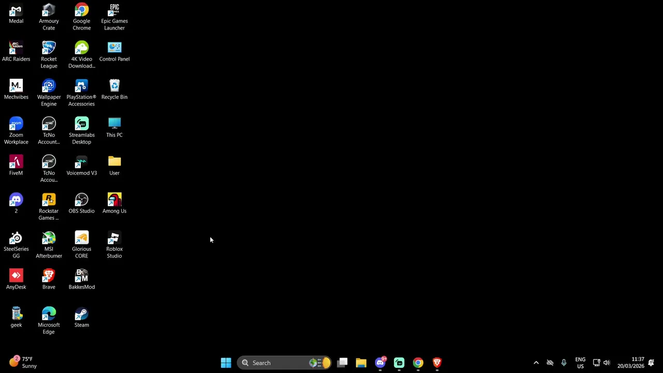Open 4K Video Downloader shortcut

pyautogui.click(x=81, y=55)
